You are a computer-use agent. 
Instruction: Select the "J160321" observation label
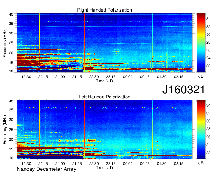(x=183, y=90)
